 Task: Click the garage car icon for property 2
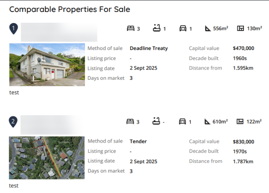(183, 122)
